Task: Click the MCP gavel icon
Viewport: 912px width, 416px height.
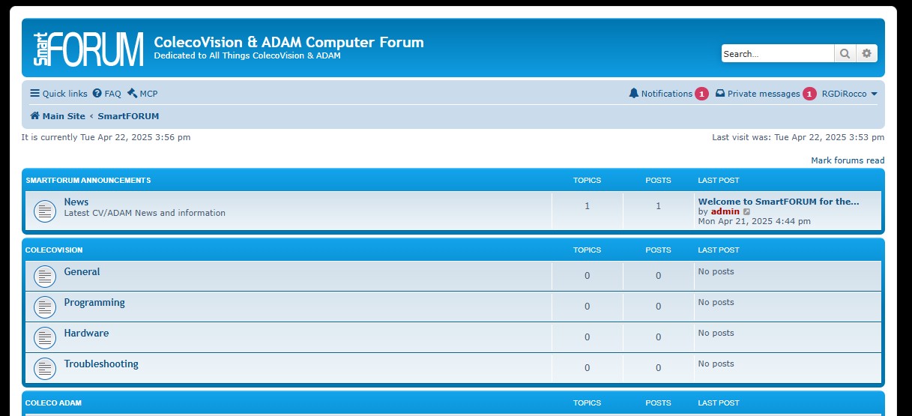Action: tap(132, 94)
